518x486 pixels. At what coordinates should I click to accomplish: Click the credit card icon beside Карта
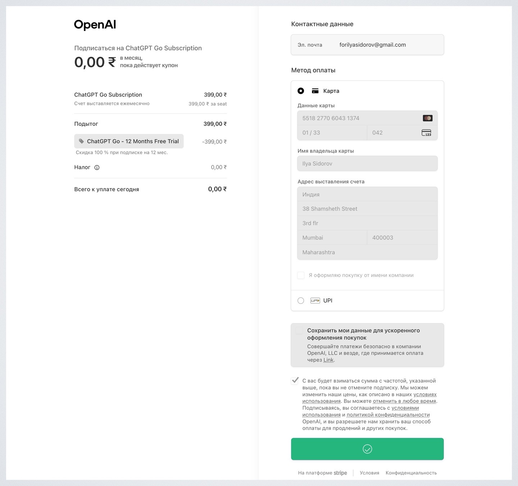click(315, 91)
